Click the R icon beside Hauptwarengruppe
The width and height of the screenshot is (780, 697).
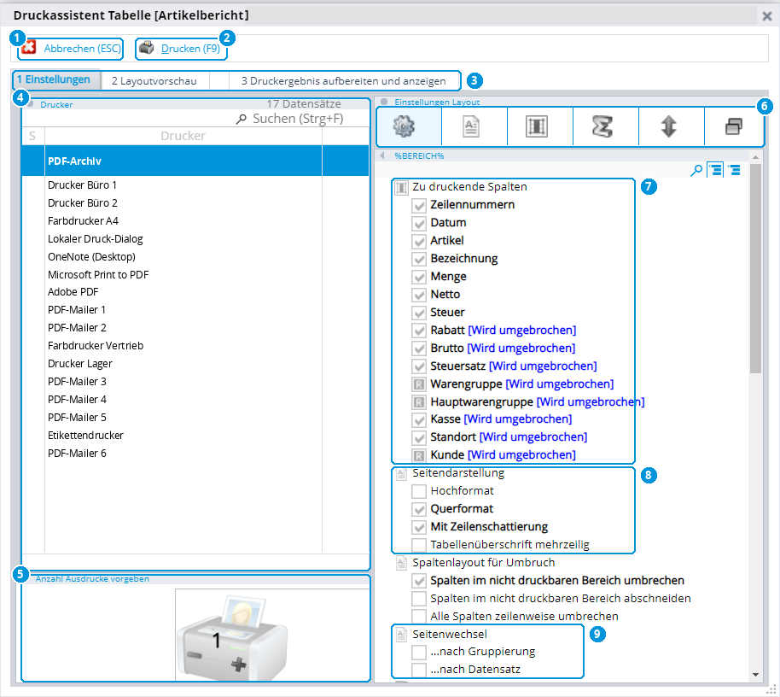(x=419, y=402)
